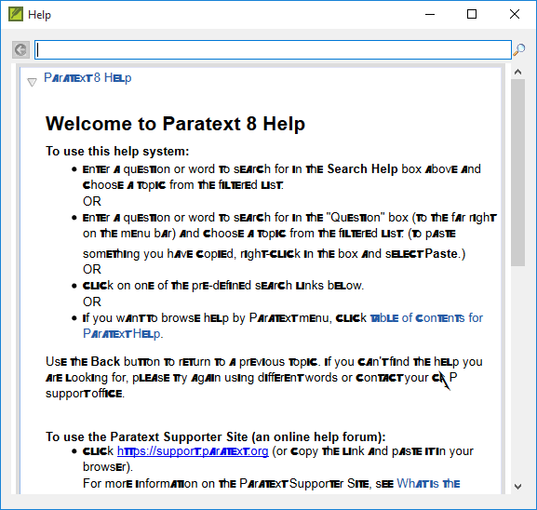Image resolution: width=537 pixels, height=510 pixels.
Task: Click the magnifier search icon
Action: tap(518, 50)
